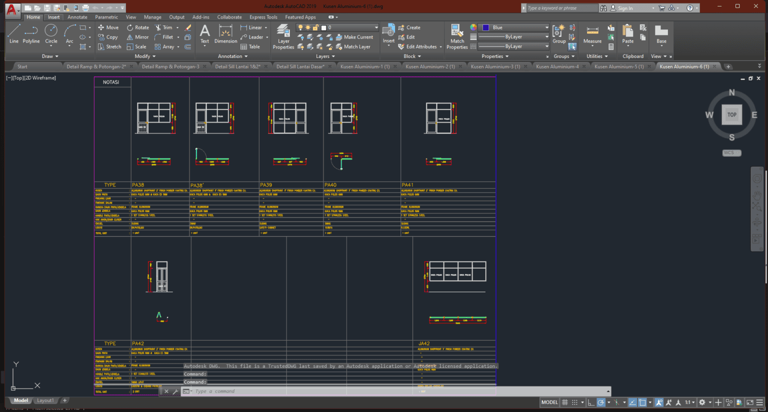Select the Circle tool
Screen dimensions: 768x412
point(51,34)
